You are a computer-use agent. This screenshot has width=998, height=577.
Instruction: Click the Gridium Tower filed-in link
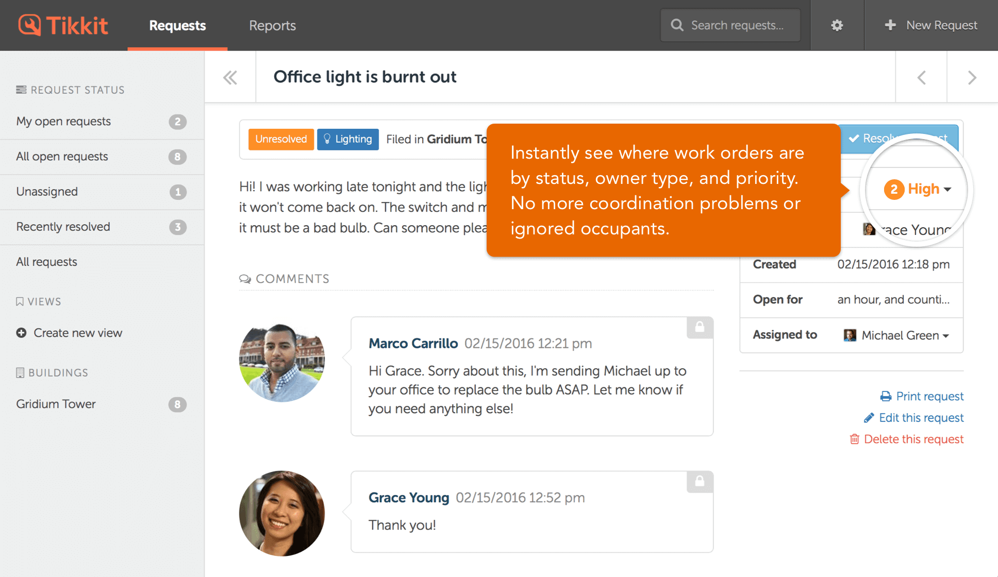pyautogui.click(x=457, y=139)
